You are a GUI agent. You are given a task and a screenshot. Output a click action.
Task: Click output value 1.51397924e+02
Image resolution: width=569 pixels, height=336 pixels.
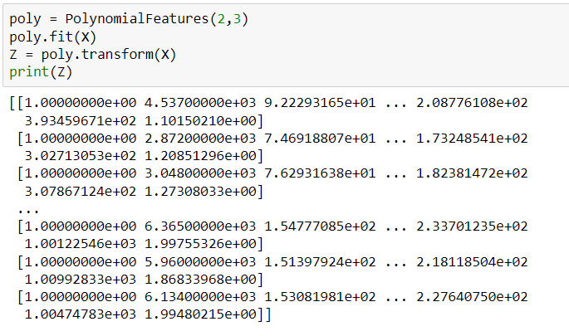(320, 262)
